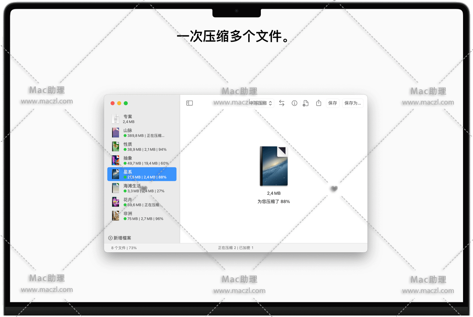473x317 pixels.
Task: Toggle the sidebar panel icon
Action: (190, 103)
